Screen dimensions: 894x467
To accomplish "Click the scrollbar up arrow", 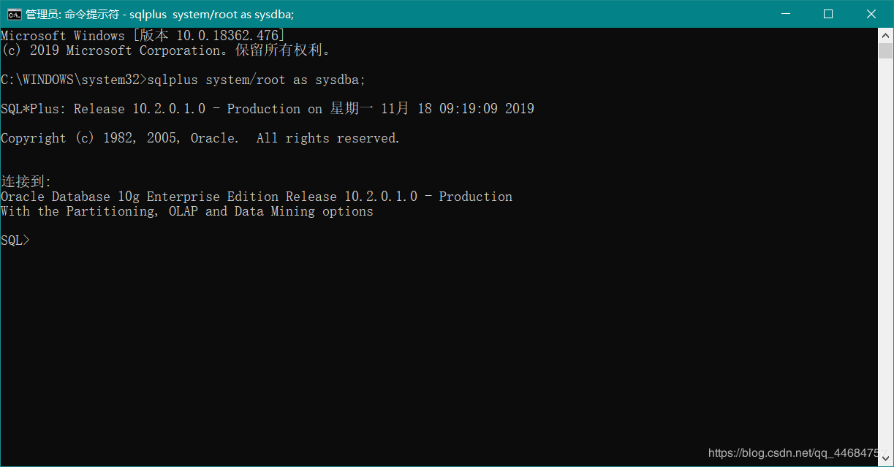I will (885, 35).
